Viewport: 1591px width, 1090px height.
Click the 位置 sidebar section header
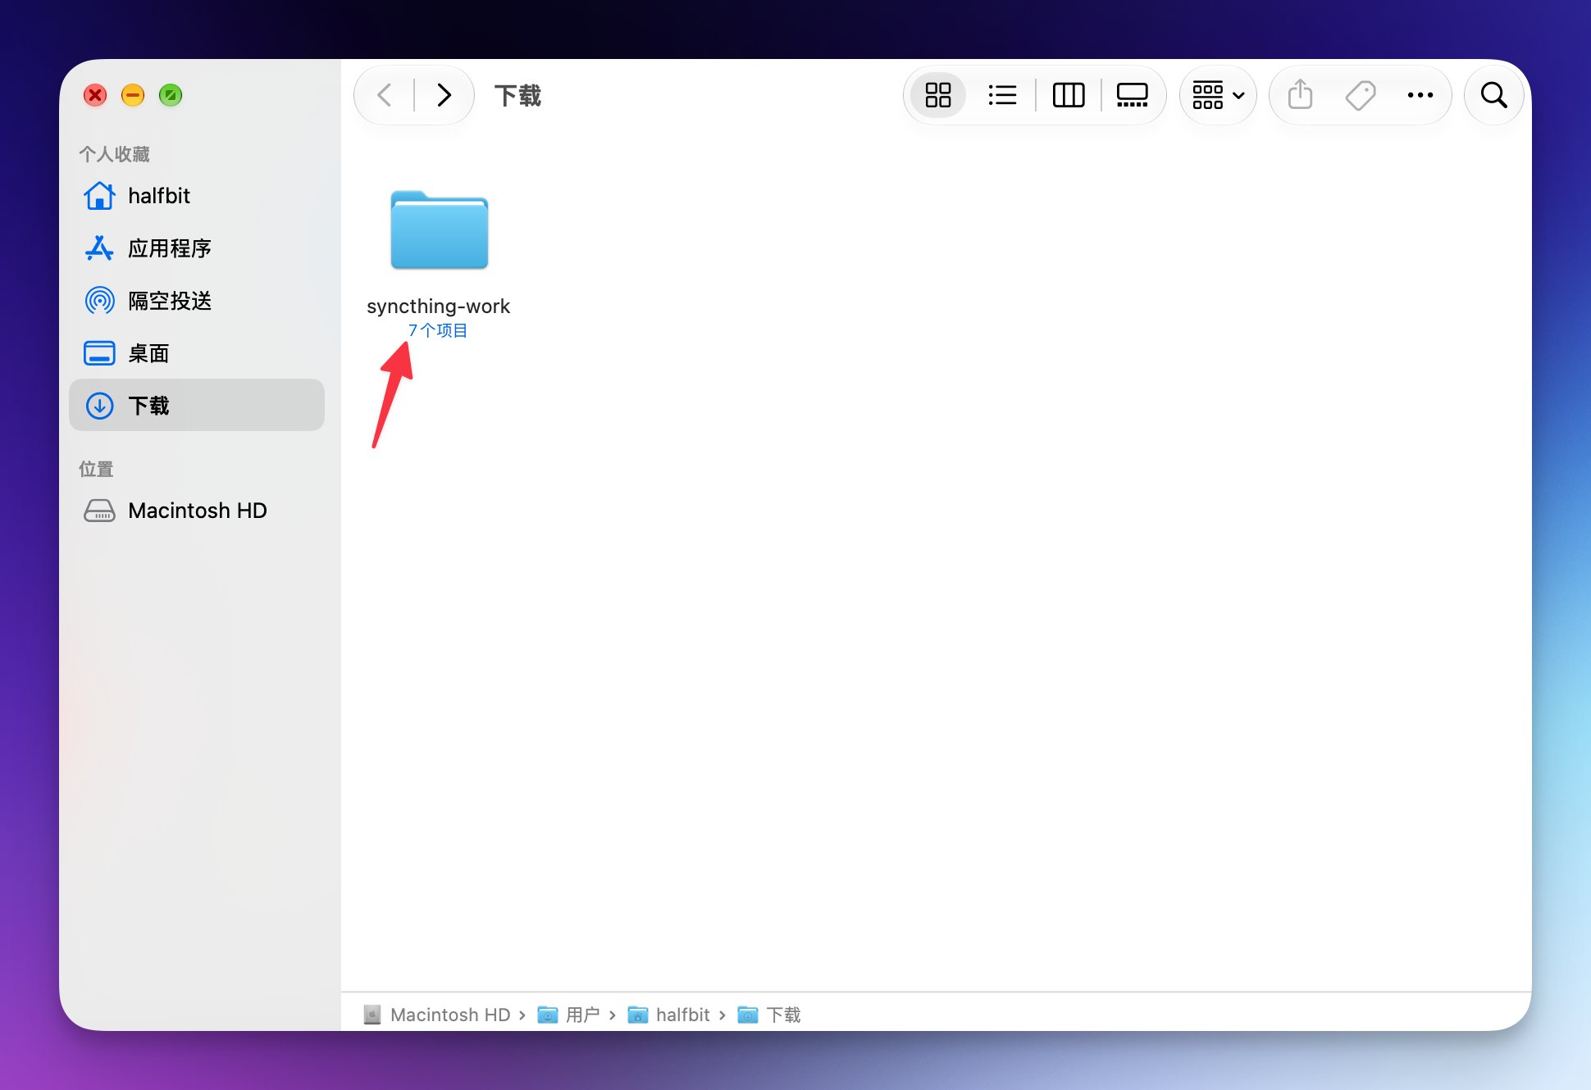click(x=96, y=469)
